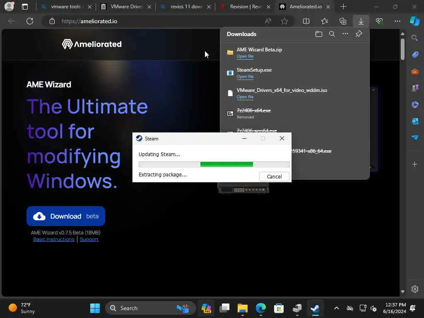Toggle the Downloads toolbar button
The height and width of the screenshot is (318, 424).
(x=361, y=21)
